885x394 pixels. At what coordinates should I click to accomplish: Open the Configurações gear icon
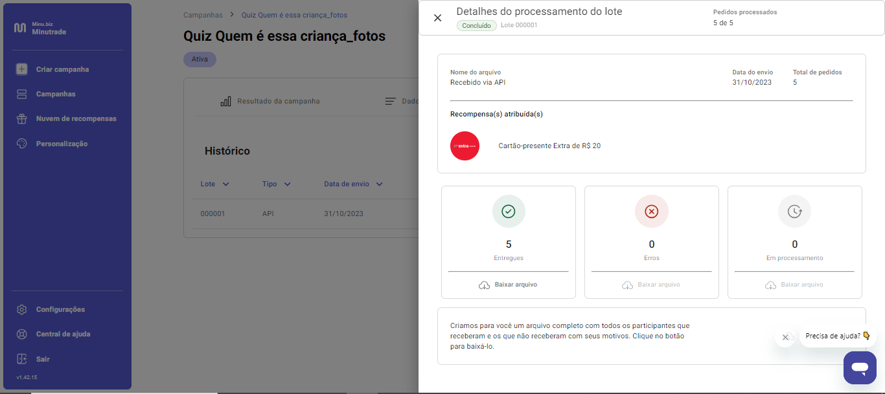tap(22, 310)
